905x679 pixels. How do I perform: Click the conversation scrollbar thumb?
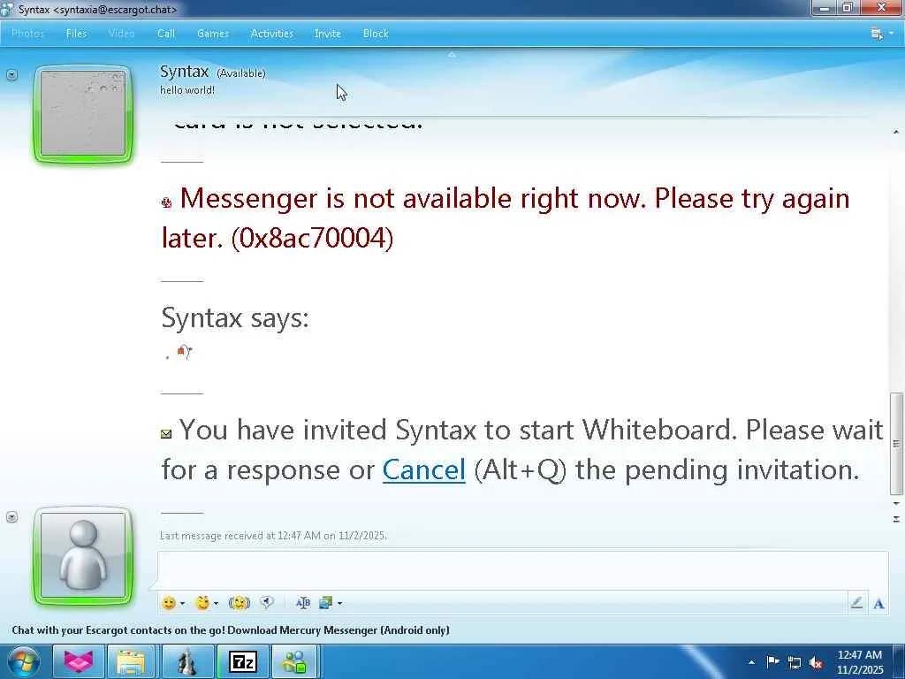coord(896,444)
